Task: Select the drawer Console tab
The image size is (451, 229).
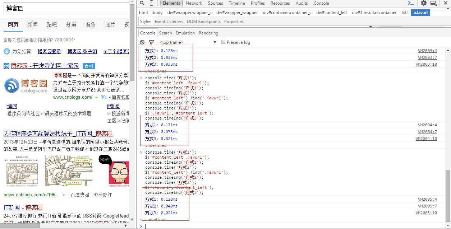Action: coord(148,33)
